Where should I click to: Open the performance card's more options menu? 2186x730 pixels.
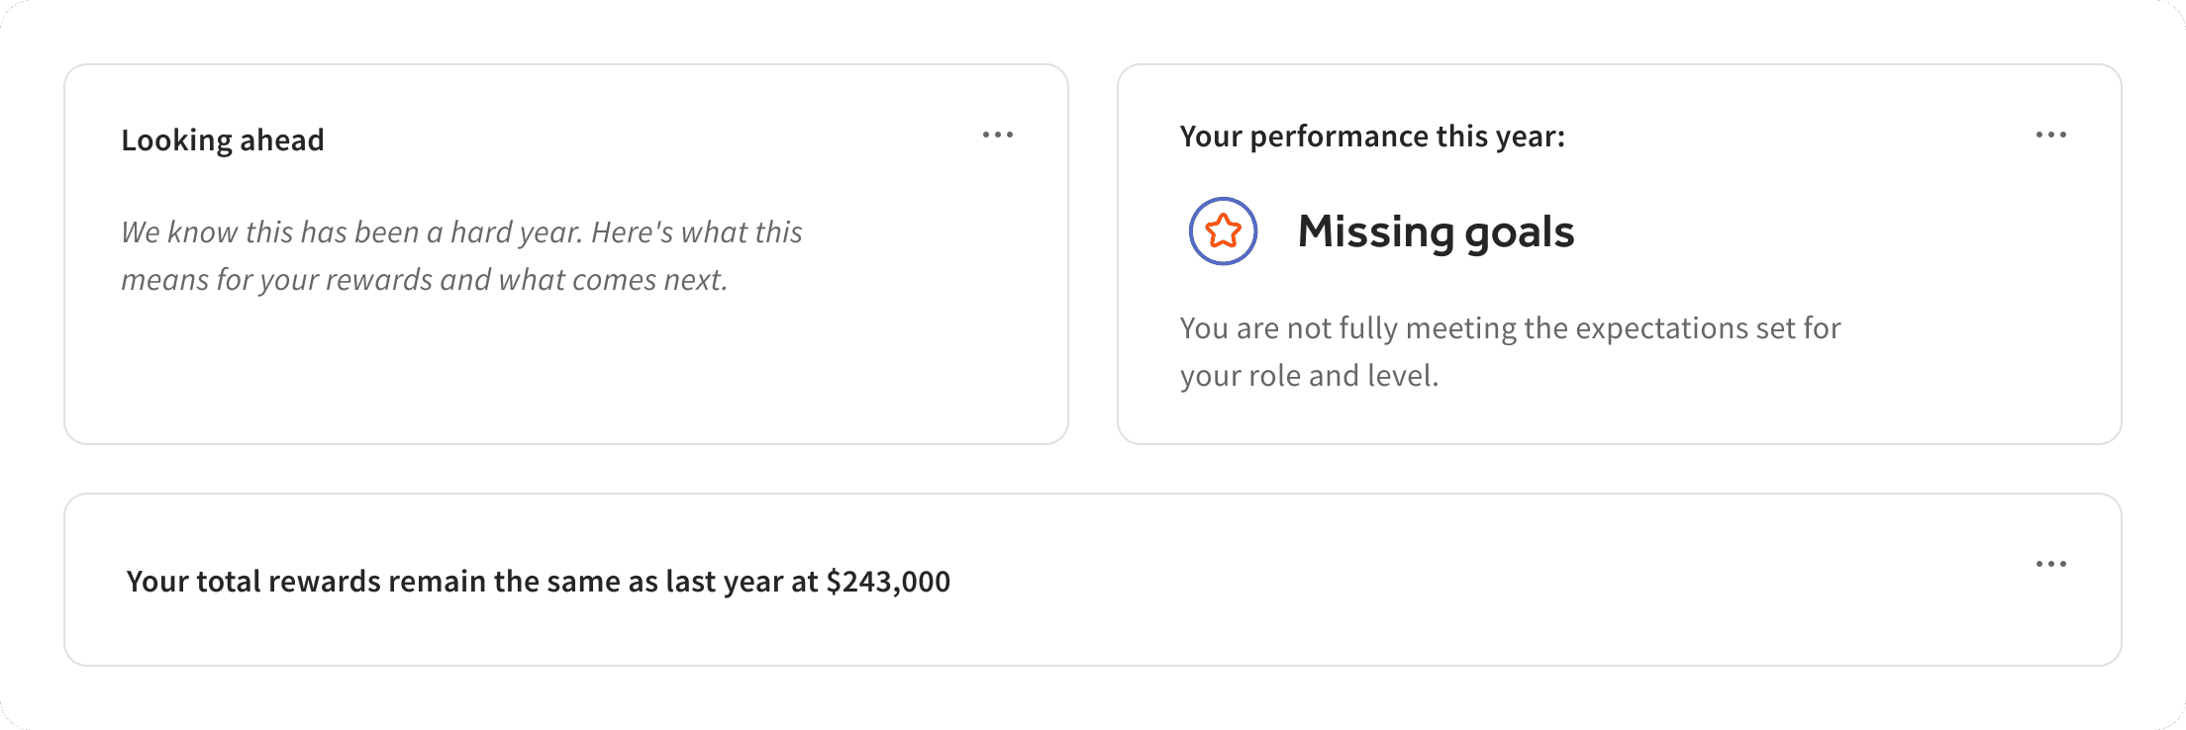tap(2050, 135)
